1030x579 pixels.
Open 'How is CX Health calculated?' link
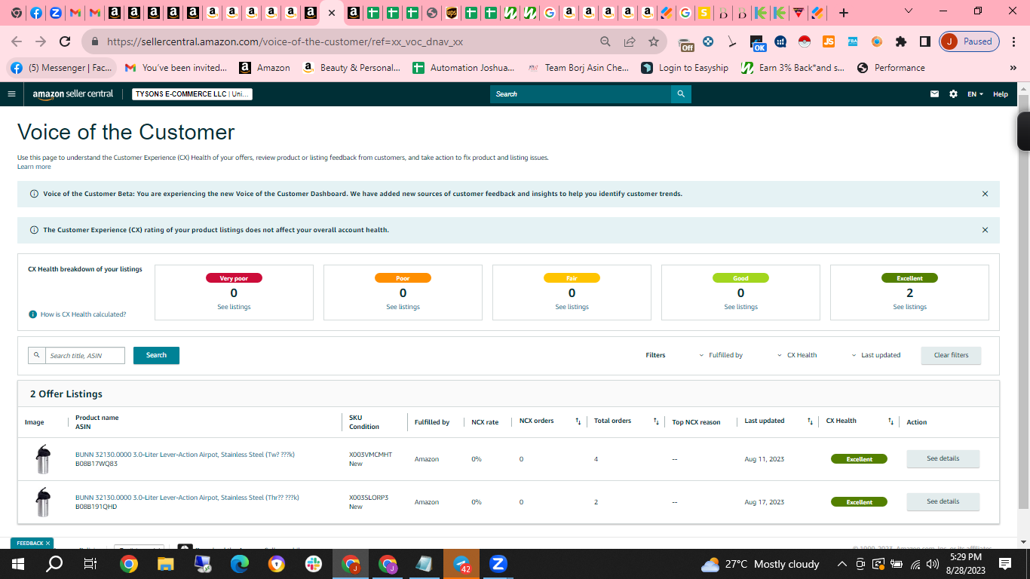coord(83,314)
